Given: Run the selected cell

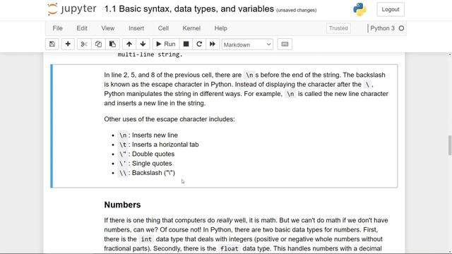Looking at the screenshot, I should coord(166,44).
